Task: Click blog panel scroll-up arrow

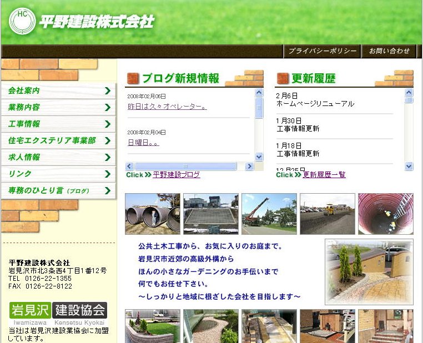Action: (259, 93)
